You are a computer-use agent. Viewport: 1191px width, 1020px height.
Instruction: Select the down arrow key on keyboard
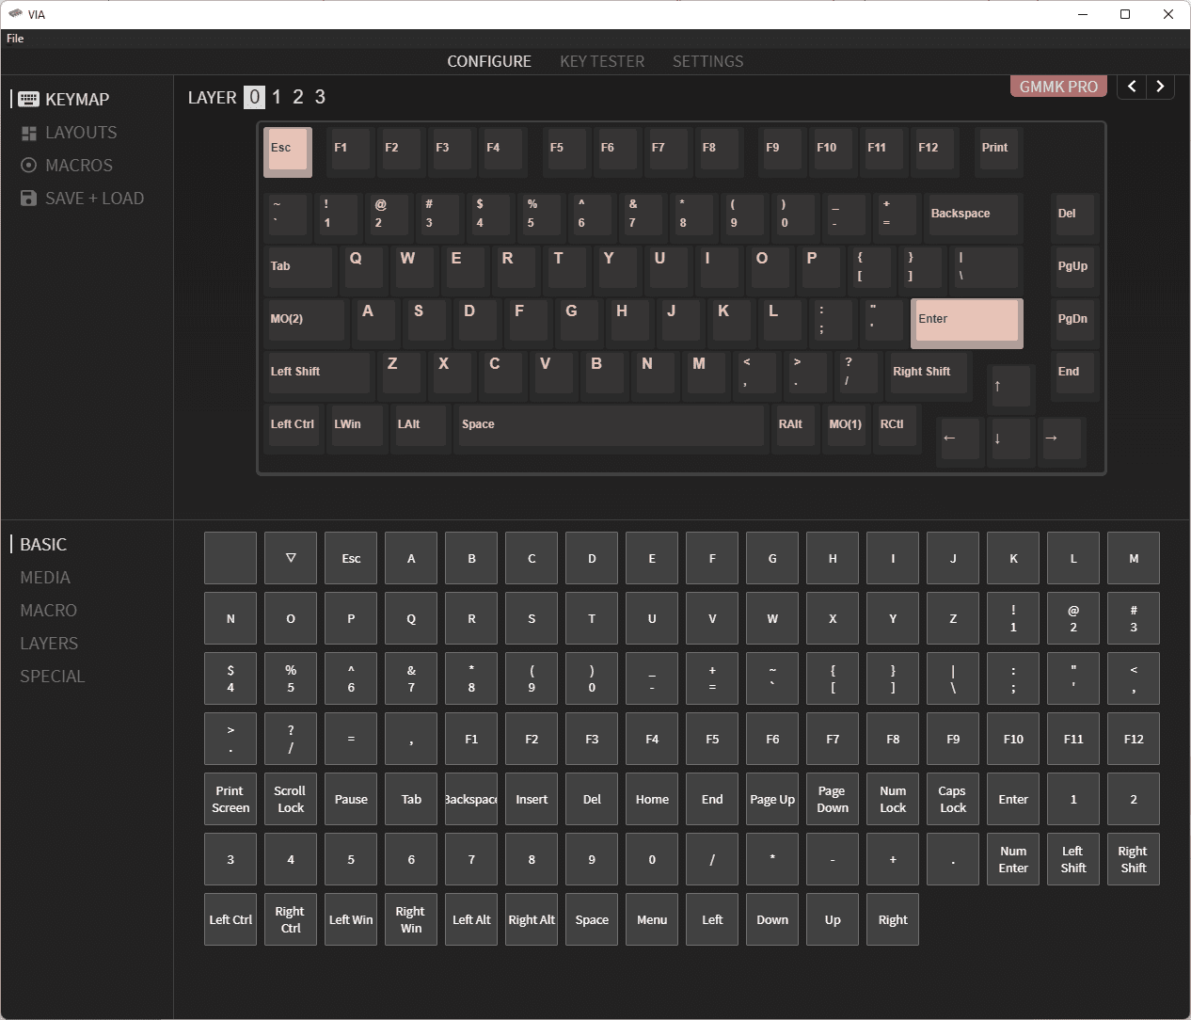coord(1011,439)
